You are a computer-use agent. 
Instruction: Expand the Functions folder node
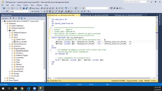point(12,53)
